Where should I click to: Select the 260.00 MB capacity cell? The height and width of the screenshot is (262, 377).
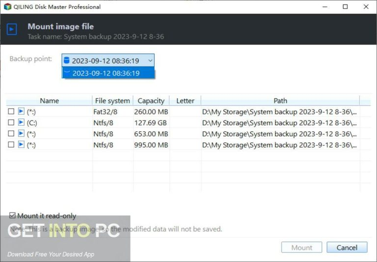pyautogui.click(x=151, y=112)
